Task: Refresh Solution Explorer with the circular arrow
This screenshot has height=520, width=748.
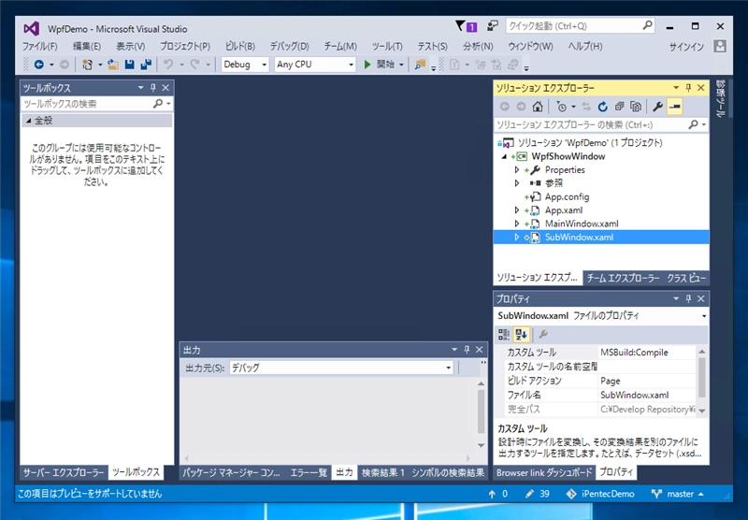Action: (602, 107)
